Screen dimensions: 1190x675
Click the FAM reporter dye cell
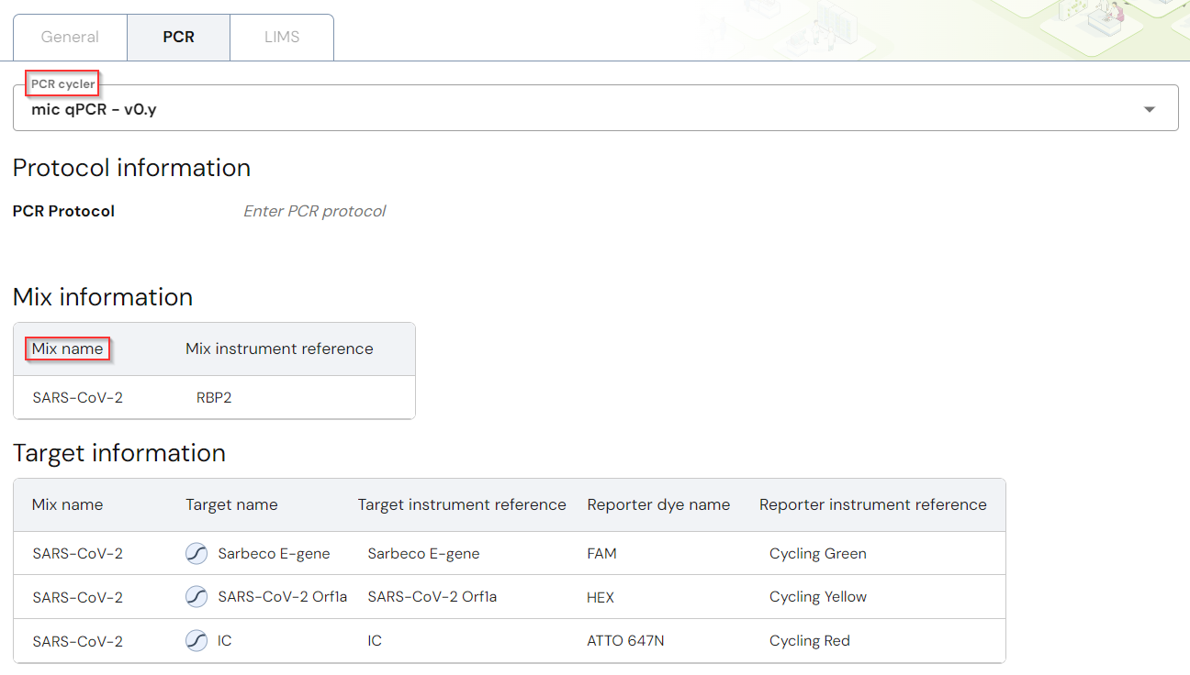[601, 553]
